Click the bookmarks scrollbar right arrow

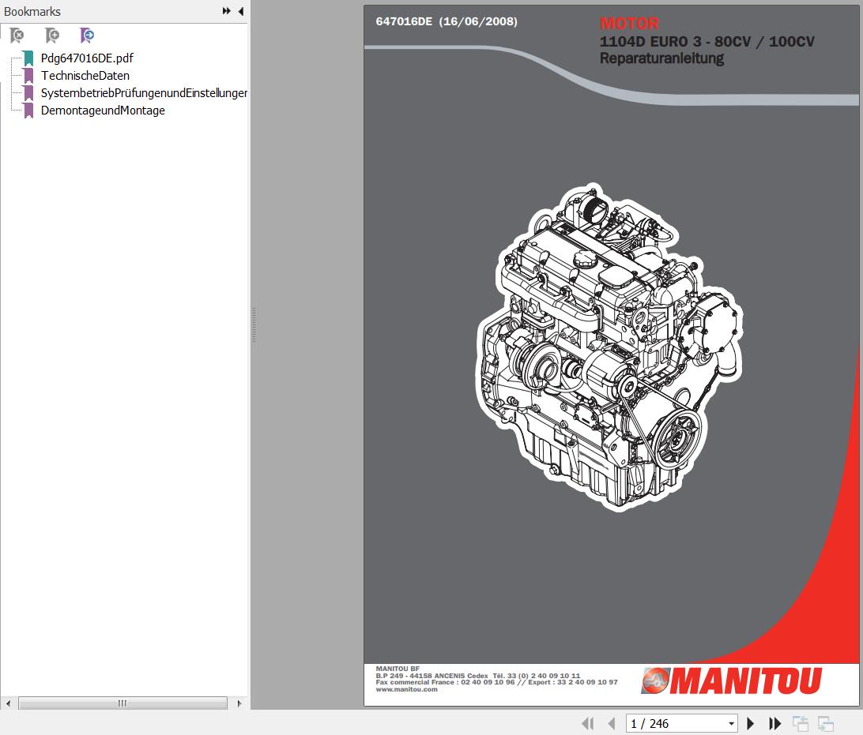(239, 703)
